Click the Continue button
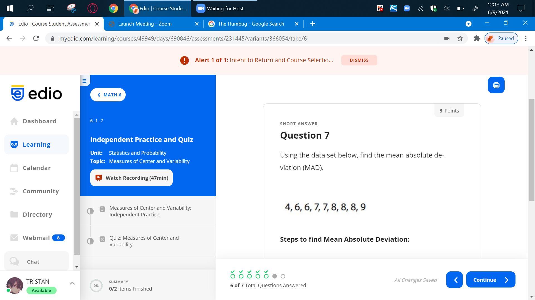The image size is (535, 300). (x=490, y=280)
